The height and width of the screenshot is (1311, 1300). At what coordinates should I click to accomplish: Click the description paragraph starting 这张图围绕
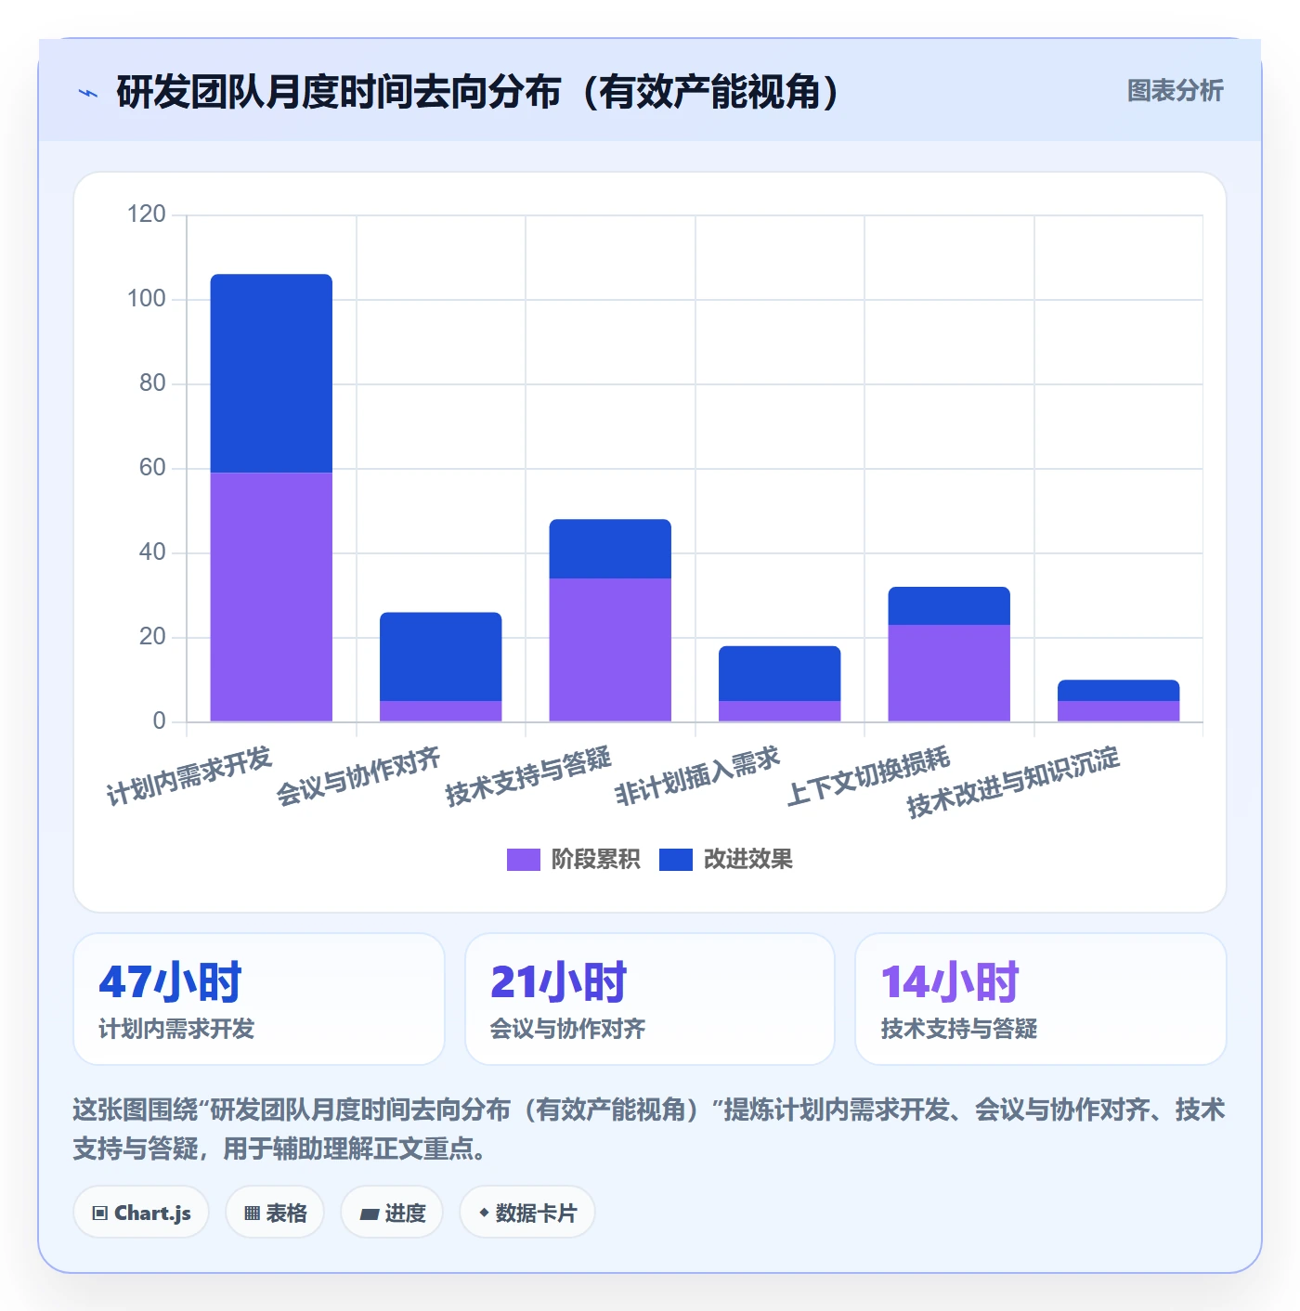tap(649, 1129)
